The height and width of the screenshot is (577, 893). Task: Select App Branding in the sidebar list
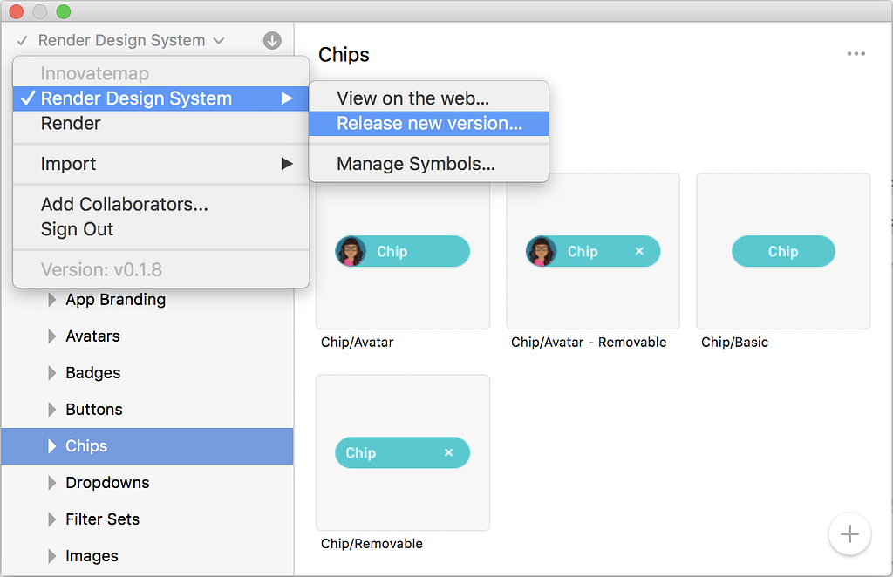click(147, 299)
